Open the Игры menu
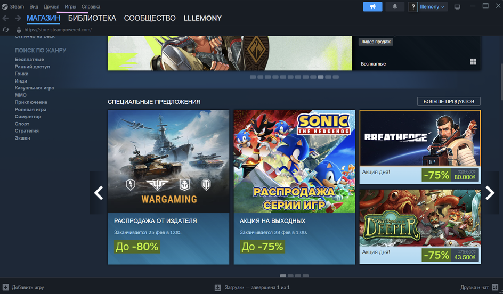 [70, 6]
